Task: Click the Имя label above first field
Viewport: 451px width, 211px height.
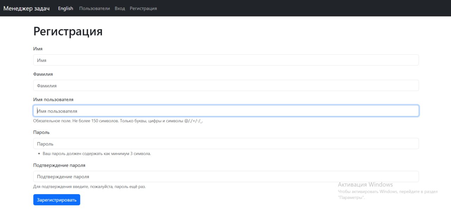Action: tap(38, 49)
